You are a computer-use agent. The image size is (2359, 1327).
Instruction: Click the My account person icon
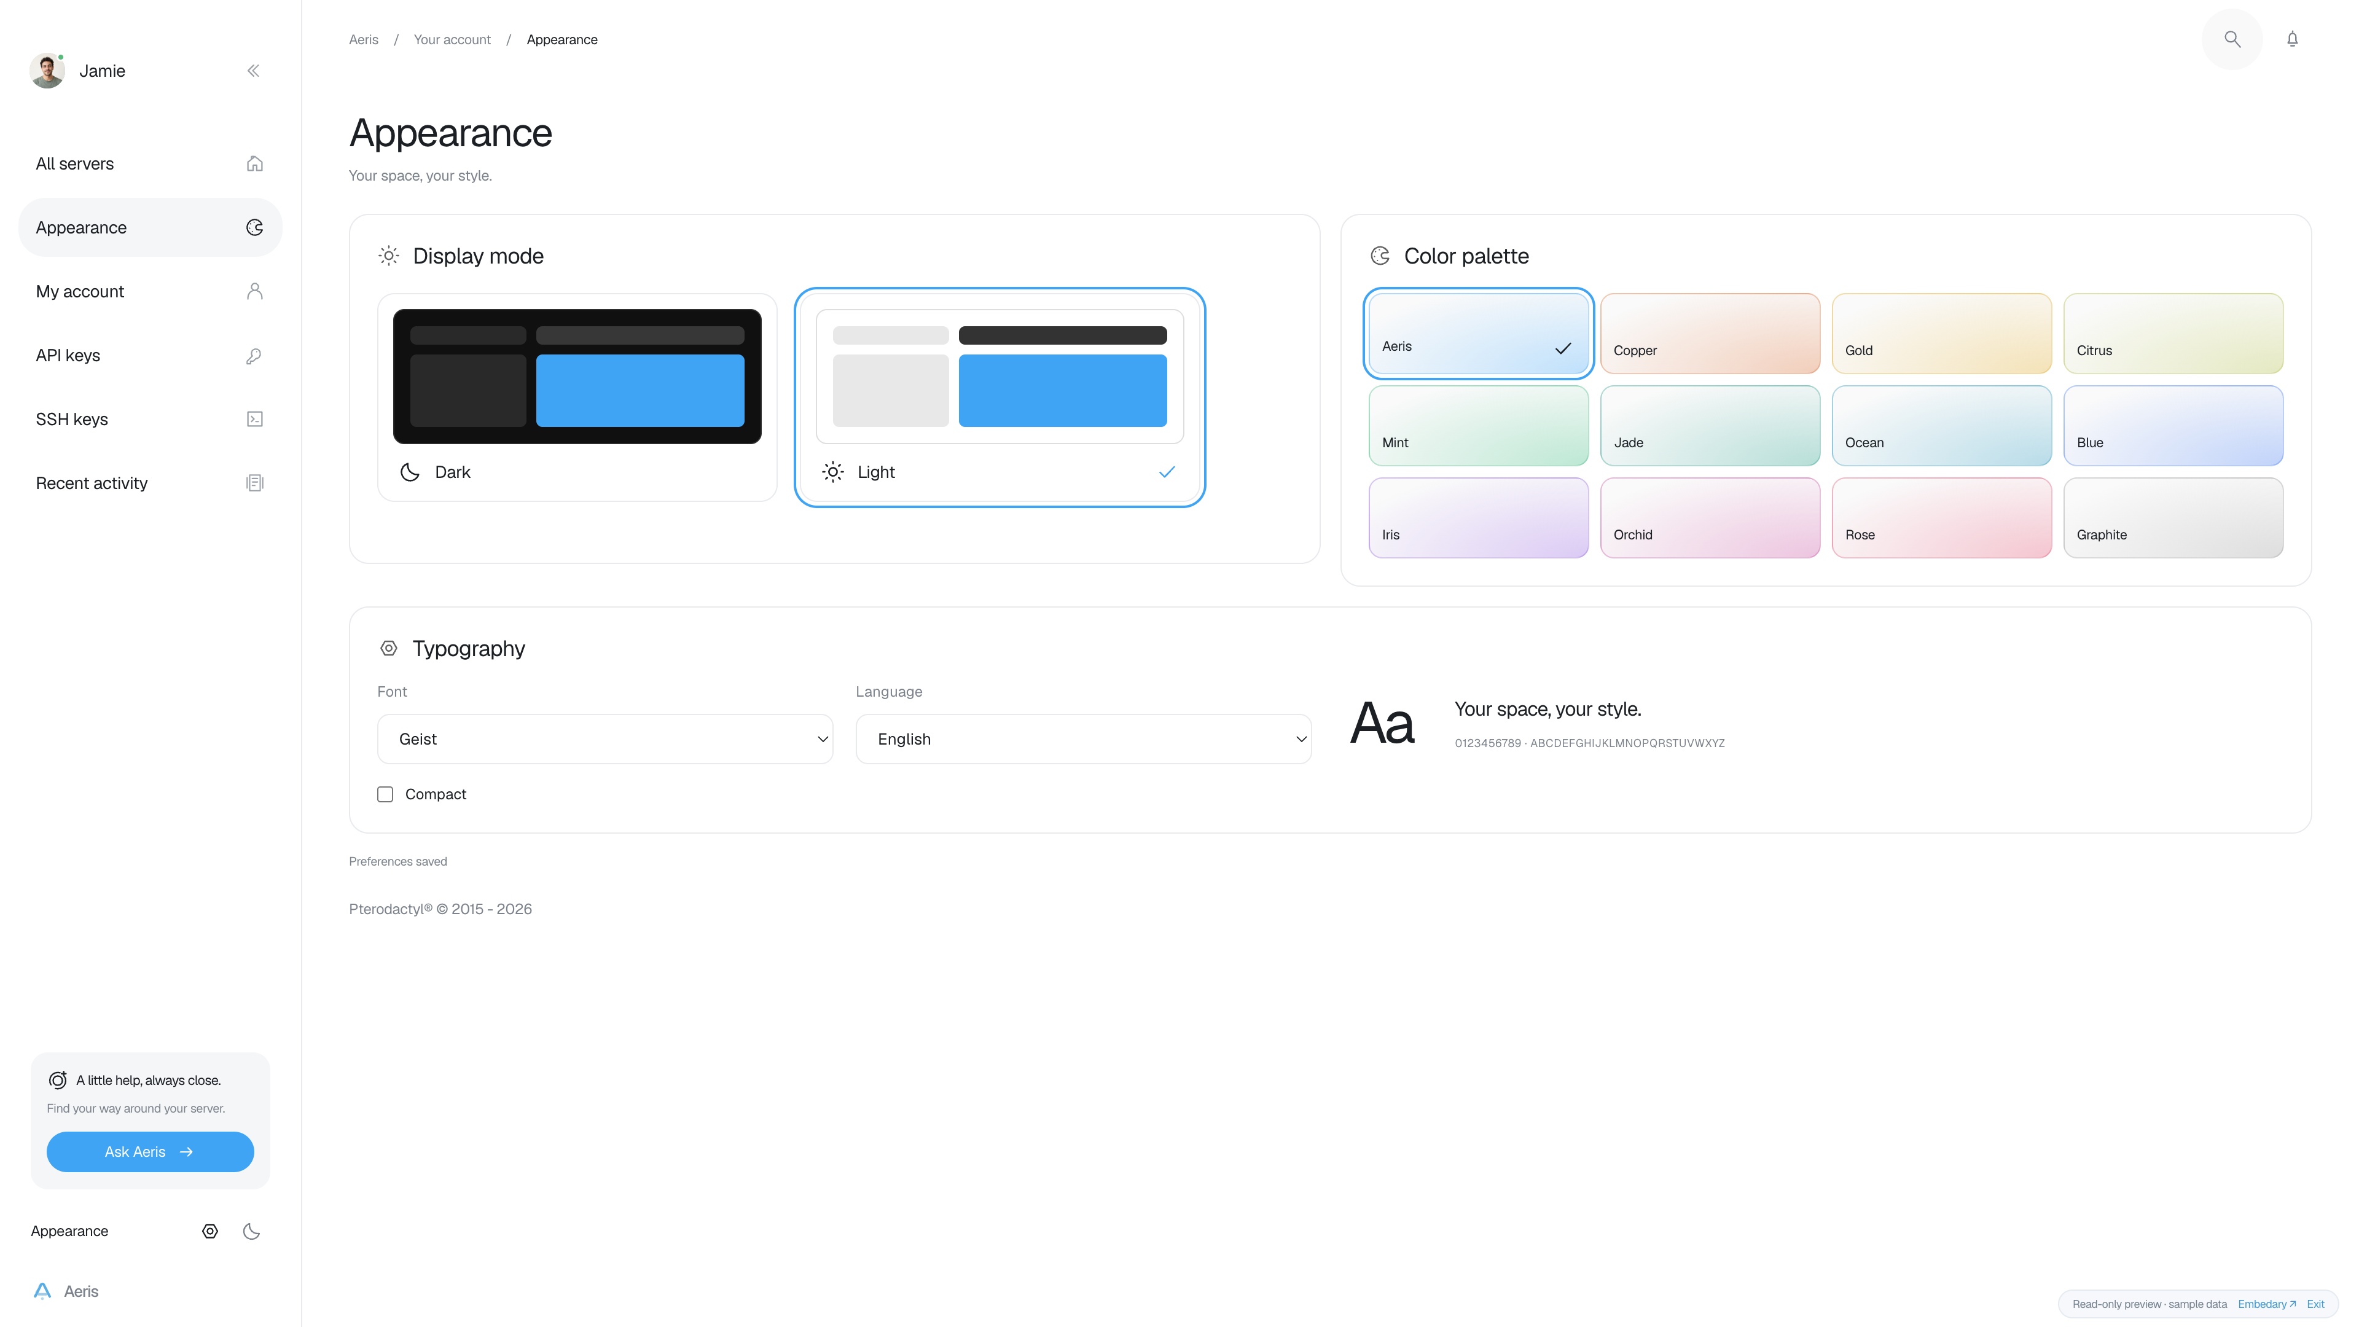coord(254,291)
